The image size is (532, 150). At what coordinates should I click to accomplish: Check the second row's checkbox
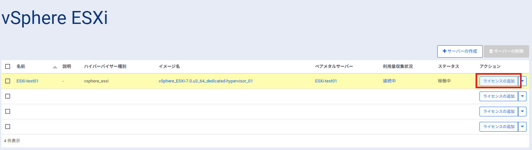point(8,96)
